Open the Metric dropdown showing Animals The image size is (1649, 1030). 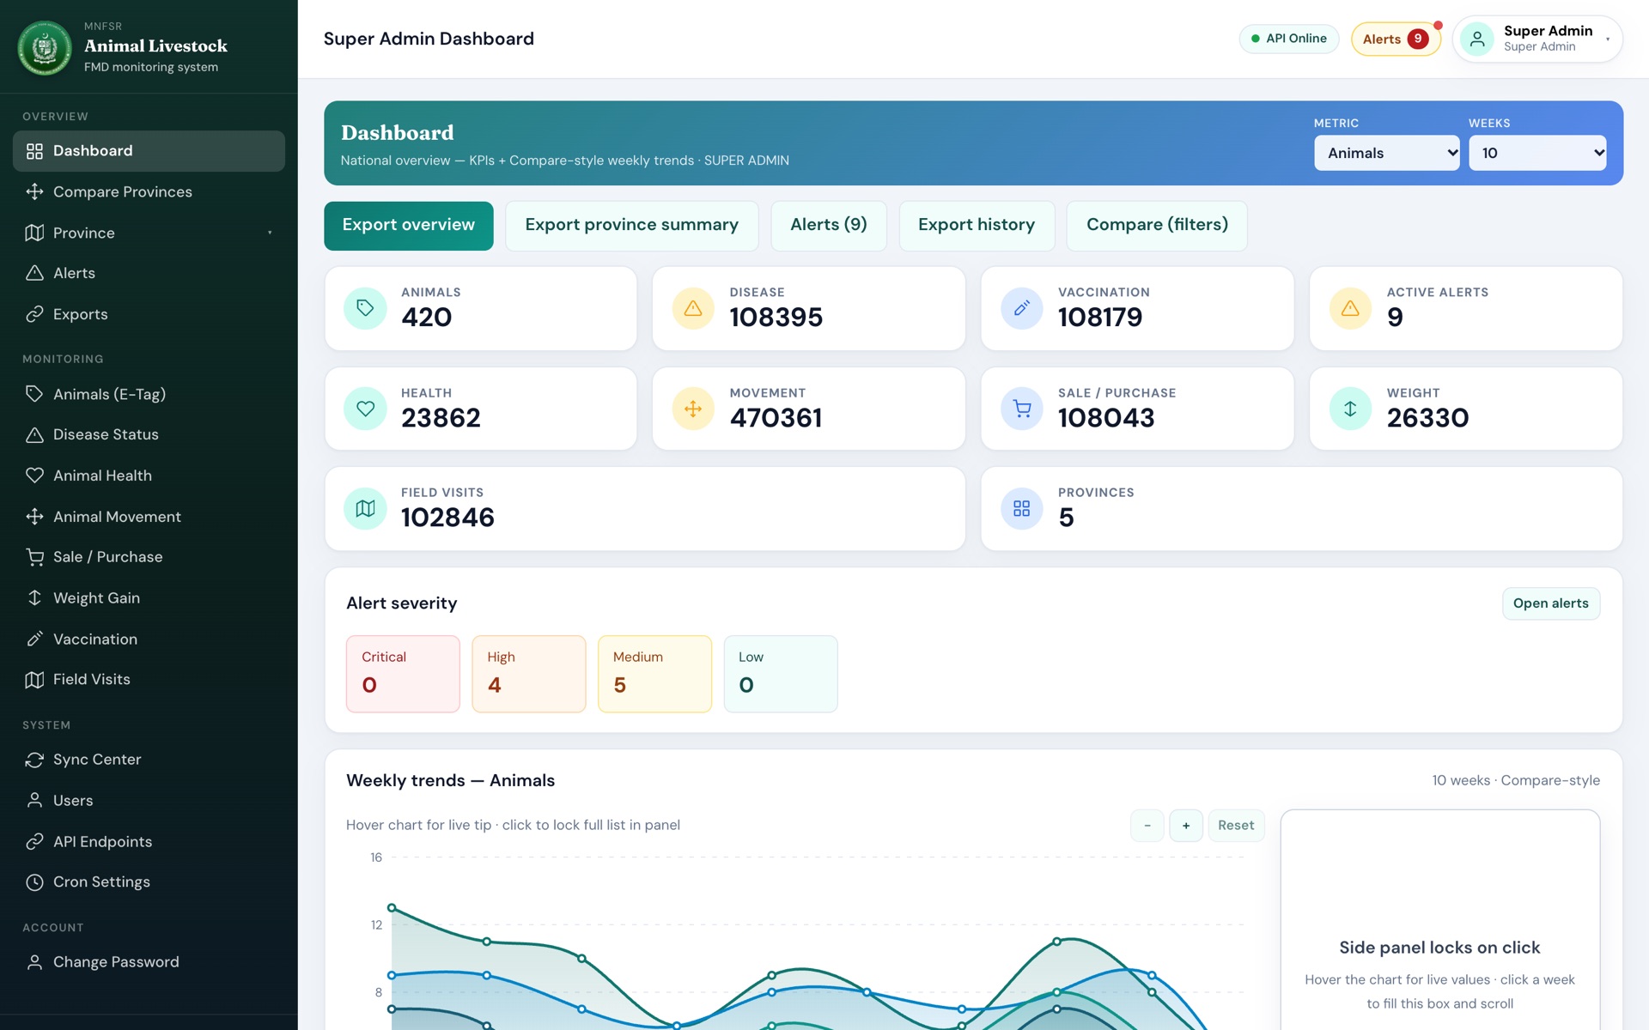click(x=1386, y=153)
